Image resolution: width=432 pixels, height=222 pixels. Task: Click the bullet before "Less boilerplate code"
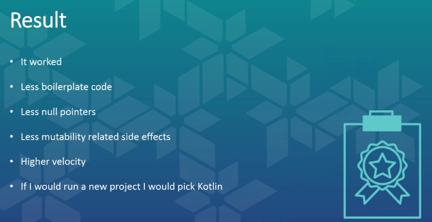pyautogui.click(x=12, y=87)
